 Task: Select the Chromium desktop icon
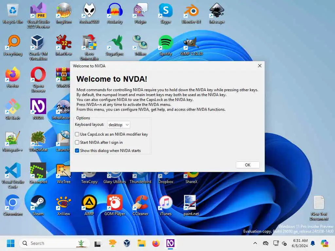point(13,206)
